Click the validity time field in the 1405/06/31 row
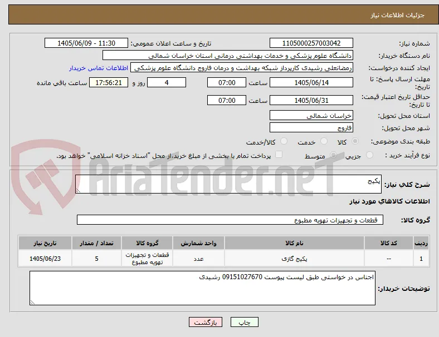439x337 pixels. 227,100
